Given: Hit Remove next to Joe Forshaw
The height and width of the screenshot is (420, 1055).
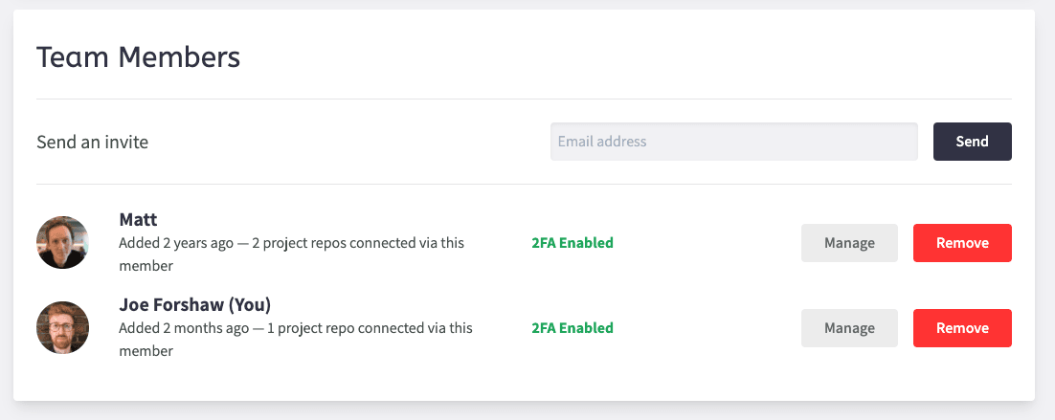Looking at the screenshot, I should (x=962, y=328).
